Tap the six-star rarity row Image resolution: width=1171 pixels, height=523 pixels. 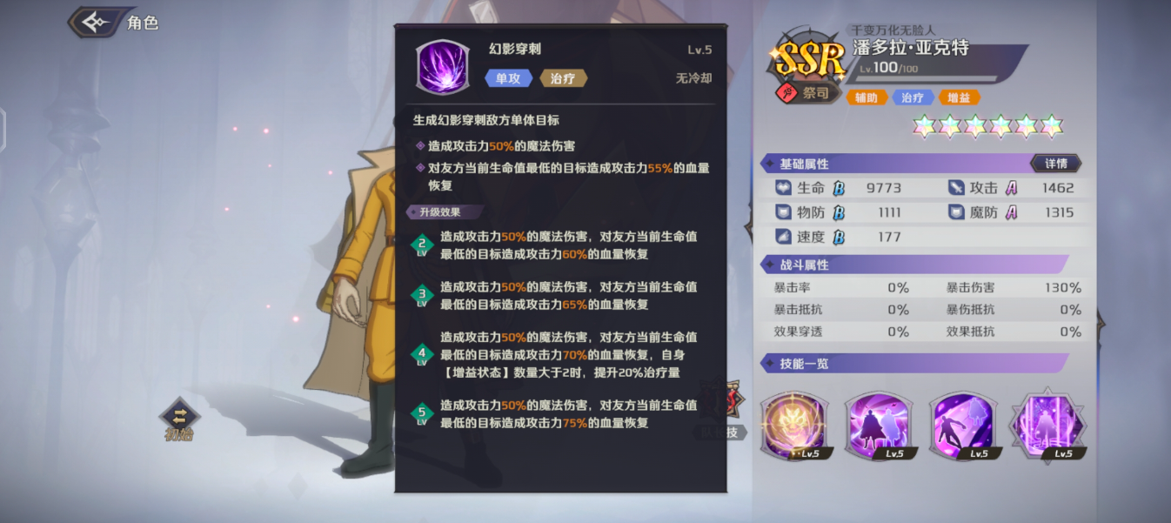pos(988,126)
